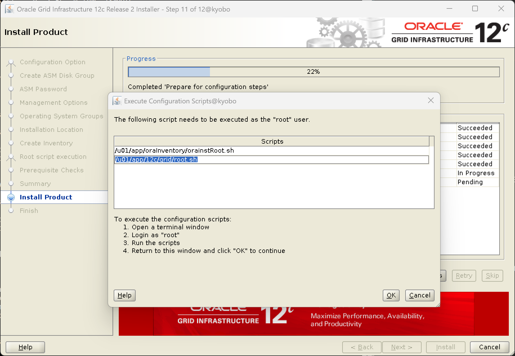Select the orainstRoot.sh script row
The height and width of the screenshot is (356, 515).
pyautogui.click(x=272, y=150)
